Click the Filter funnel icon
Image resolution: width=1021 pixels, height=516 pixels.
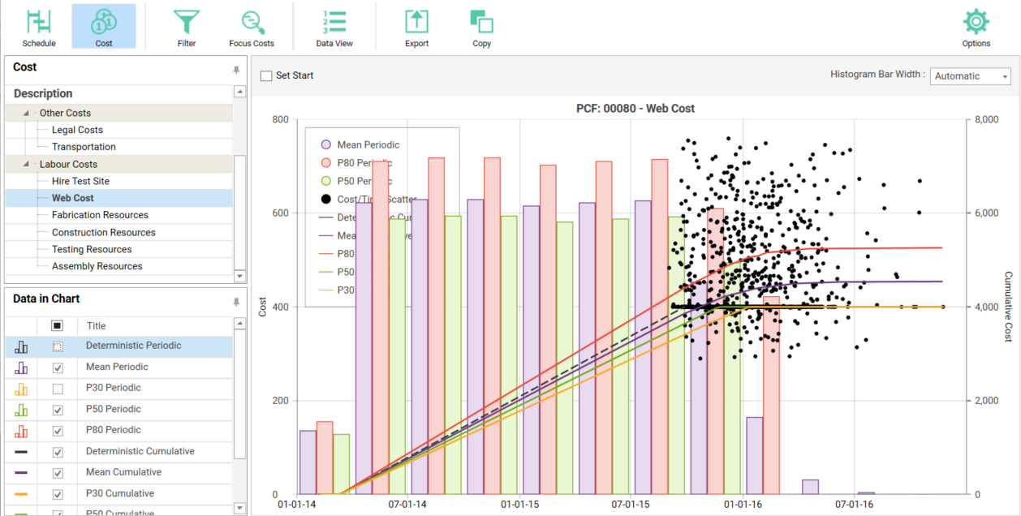187,22
